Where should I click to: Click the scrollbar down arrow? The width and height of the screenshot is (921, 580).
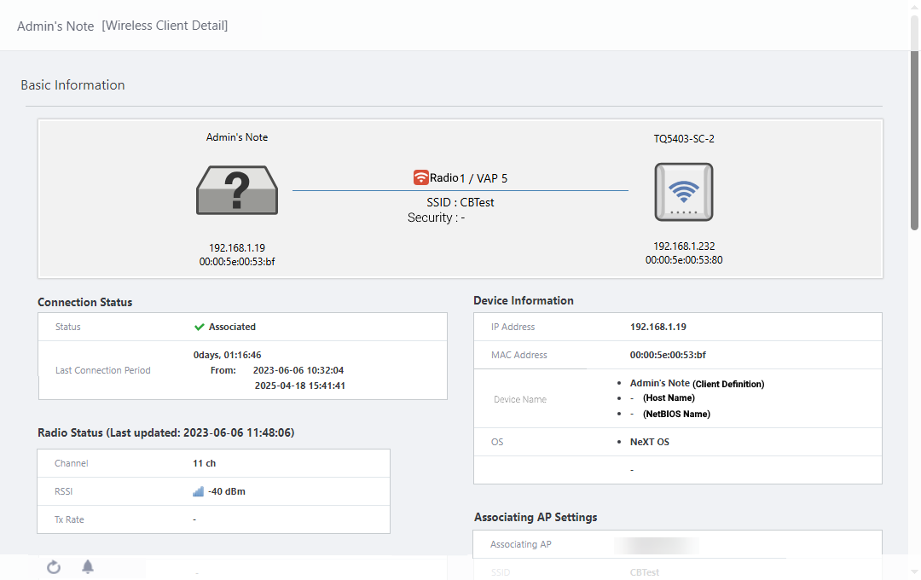click(914, 572)
